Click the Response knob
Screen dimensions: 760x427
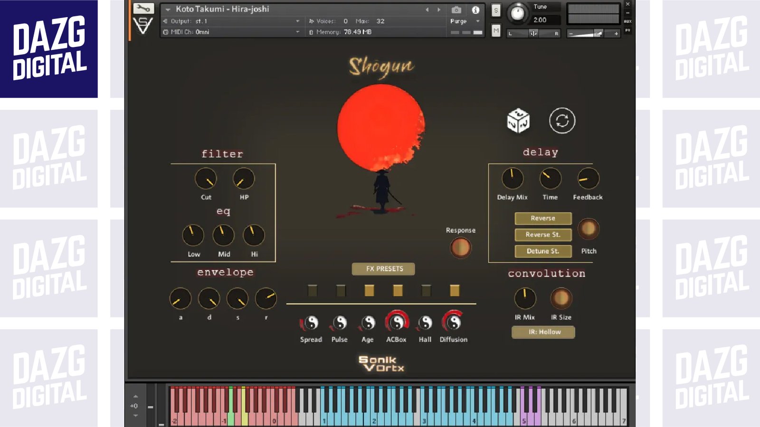pos(460,248)
